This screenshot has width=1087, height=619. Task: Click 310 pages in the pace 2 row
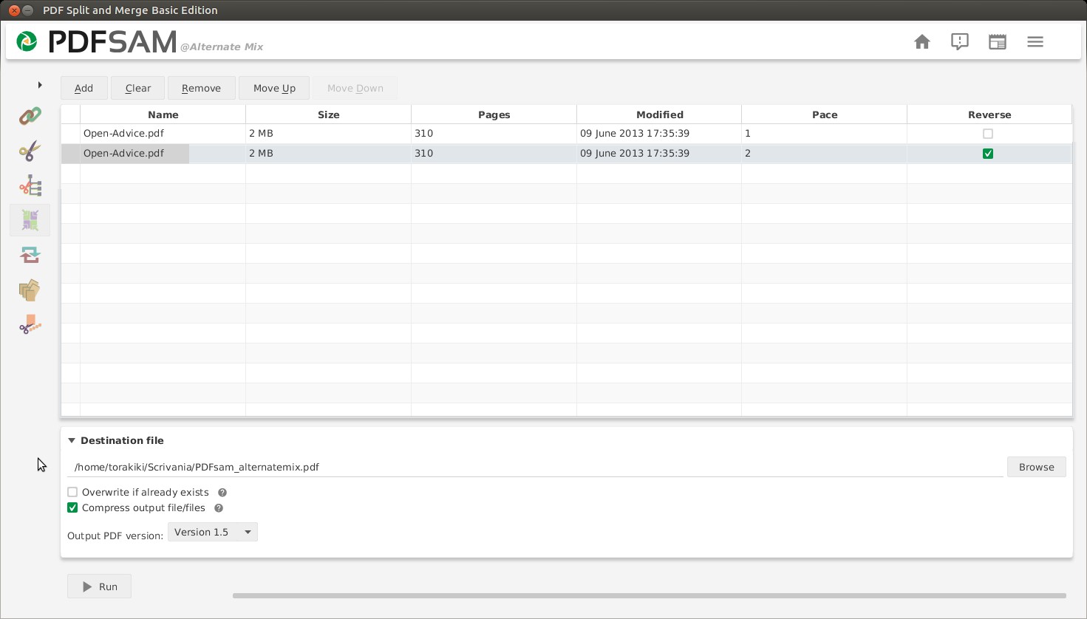[x=423, y=154]
